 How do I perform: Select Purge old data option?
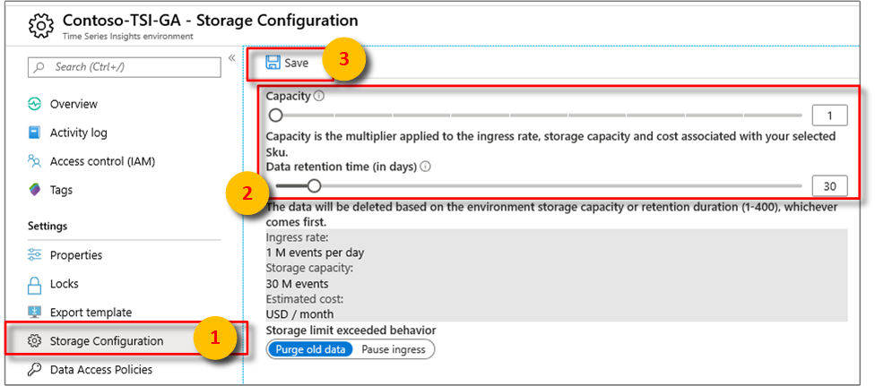pyautogui.click(x=310, y=349)
